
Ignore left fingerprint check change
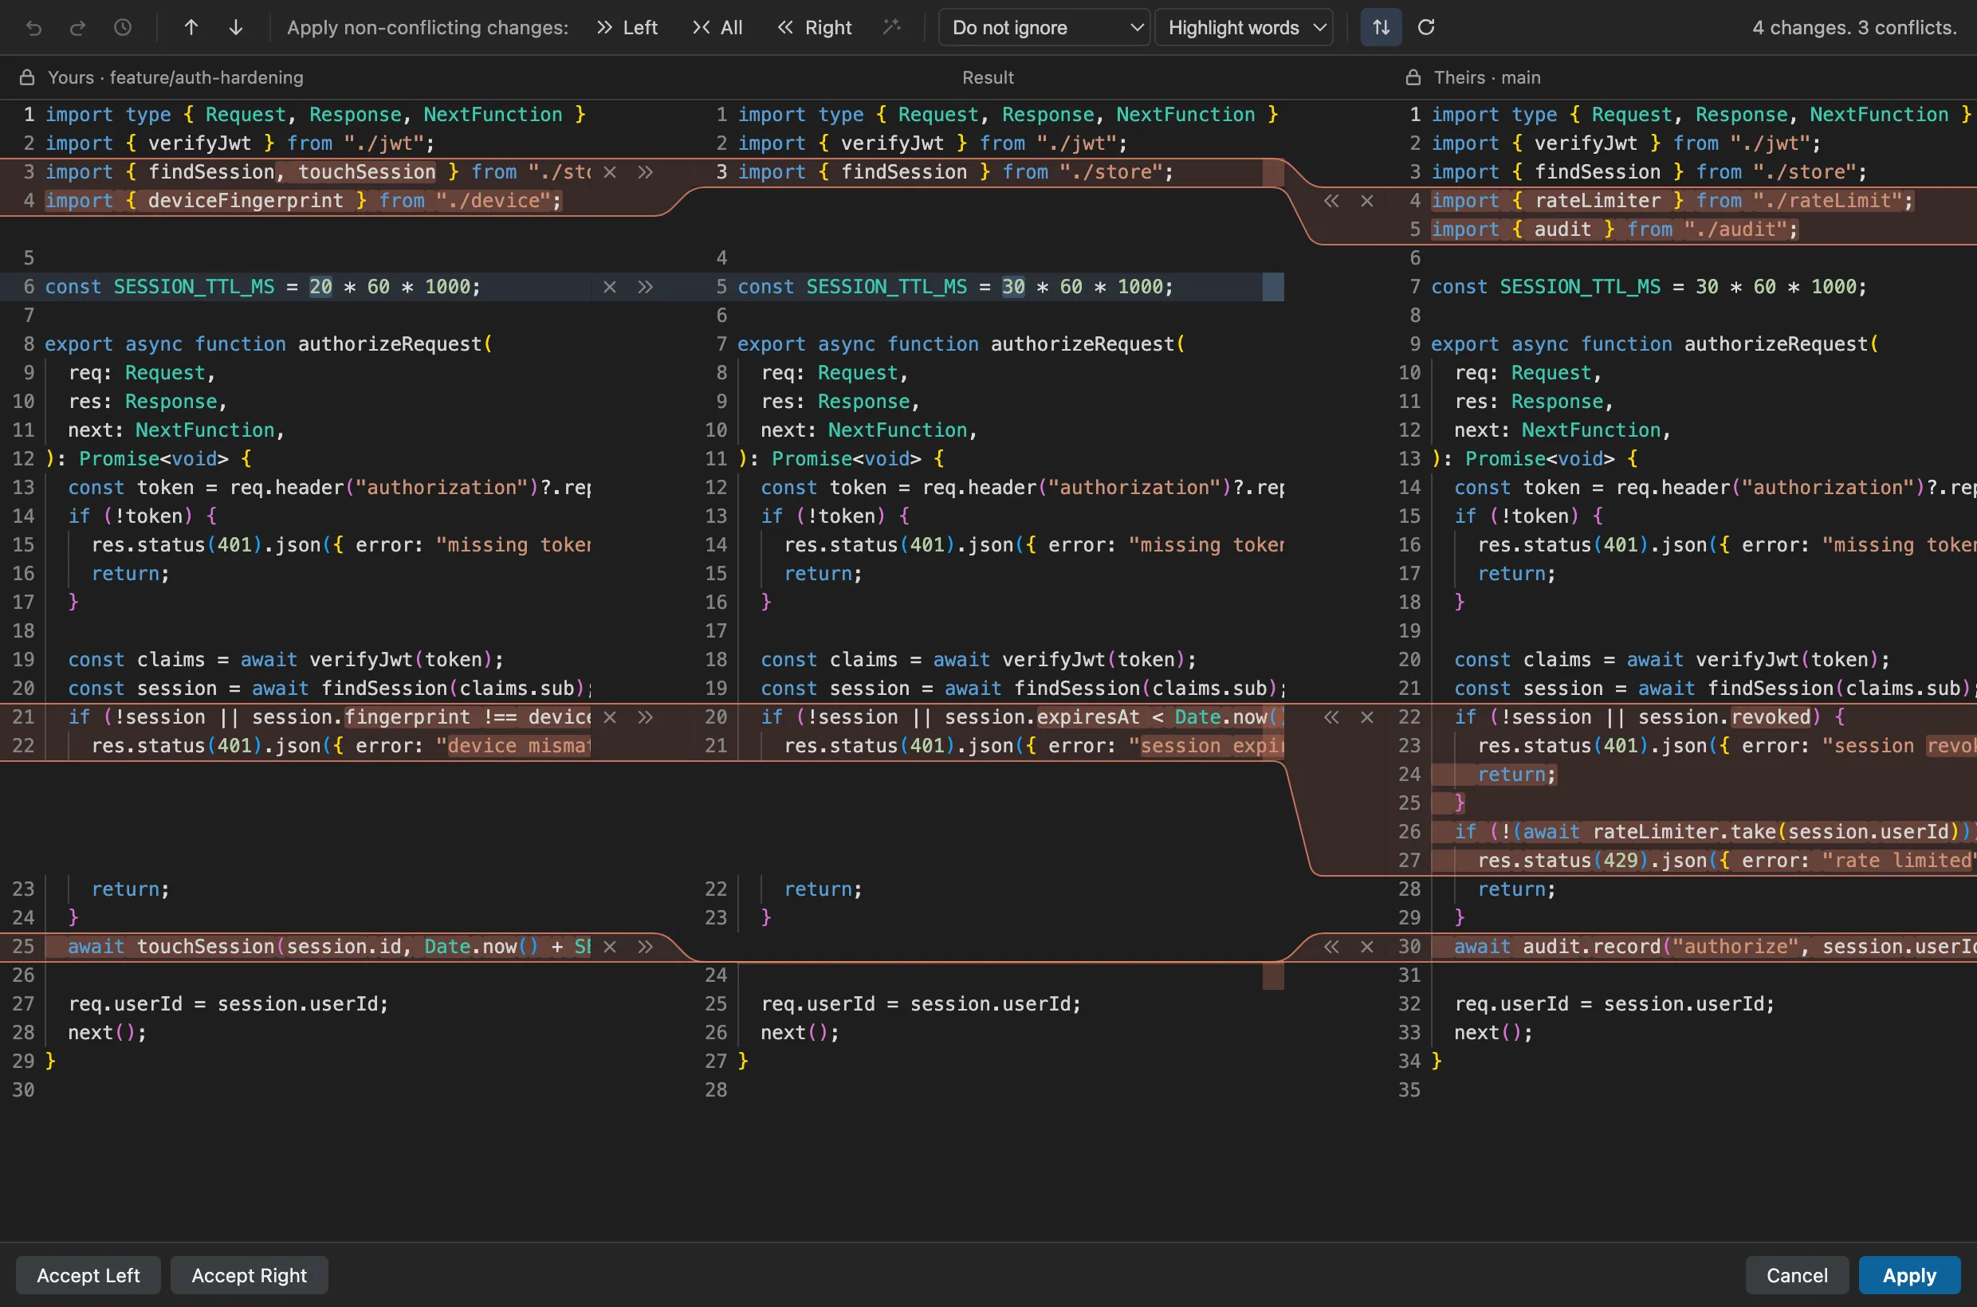pyautogui.click(x=610, y=716)
